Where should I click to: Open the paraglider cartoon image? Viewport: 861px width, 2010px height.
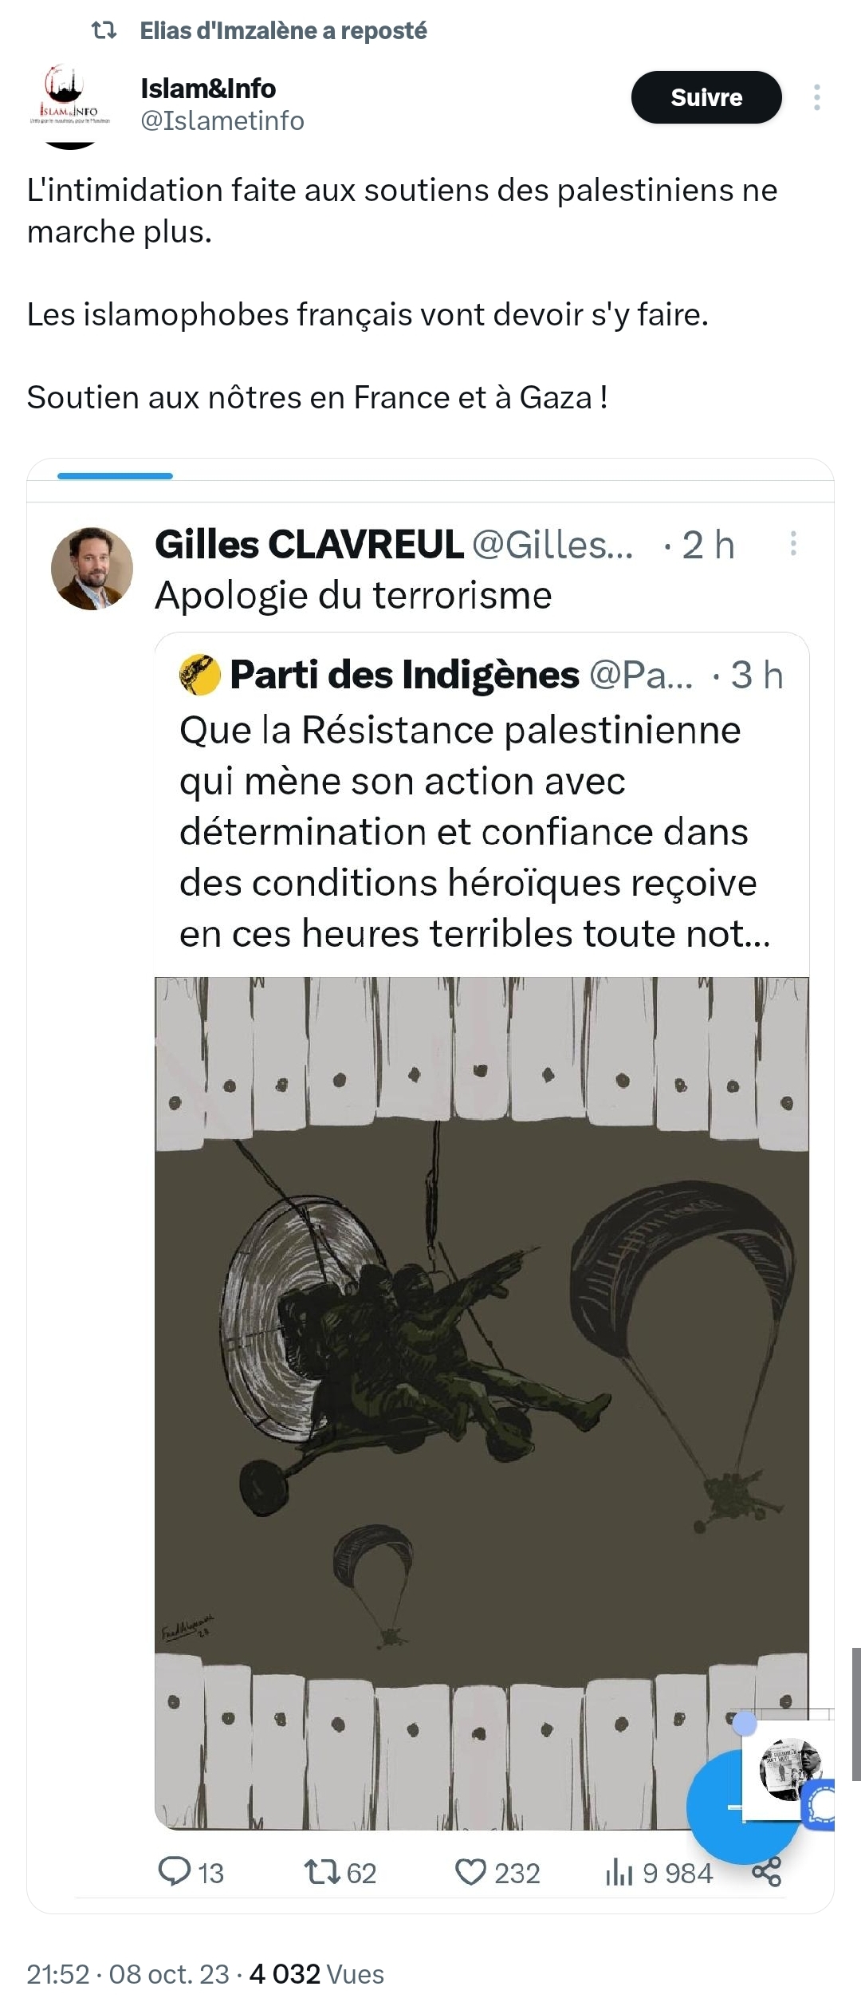tap(482, 1404)
